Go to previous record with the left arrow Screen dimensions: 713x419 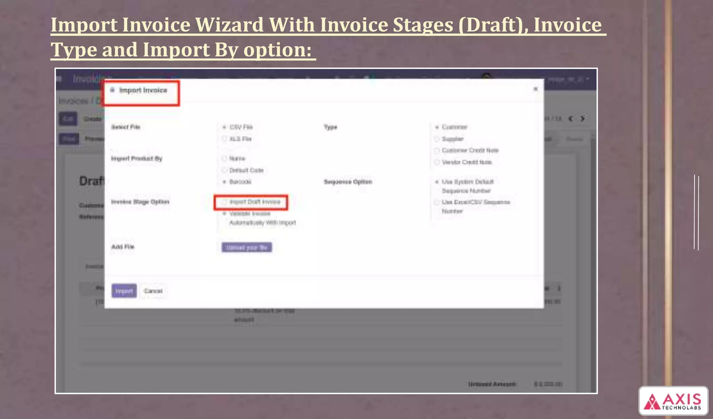[x=571, y=119]
